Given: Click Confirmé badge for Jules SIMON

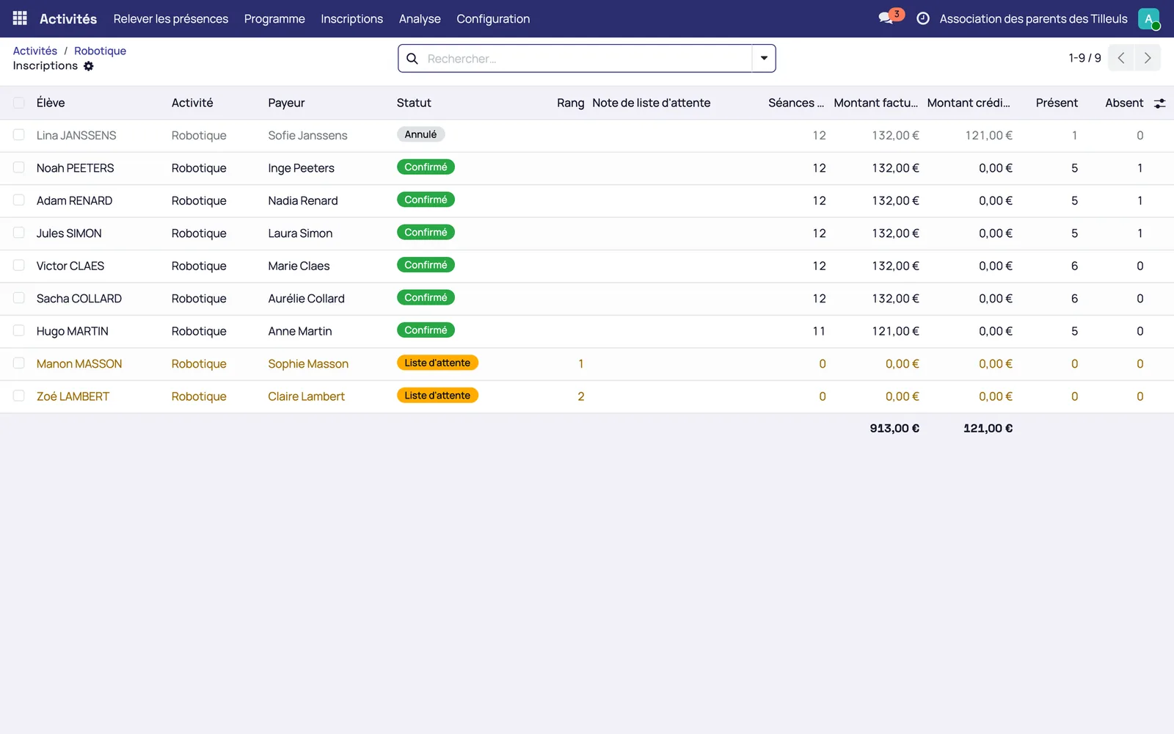Looking at the screenshot, I should [x=426, y=232].
